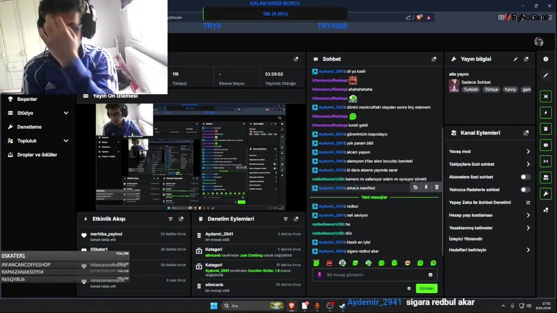The width and height of the screenshot is (557, 313).
Task: Click the share icon in browser address bar
Action: [408, 17]
